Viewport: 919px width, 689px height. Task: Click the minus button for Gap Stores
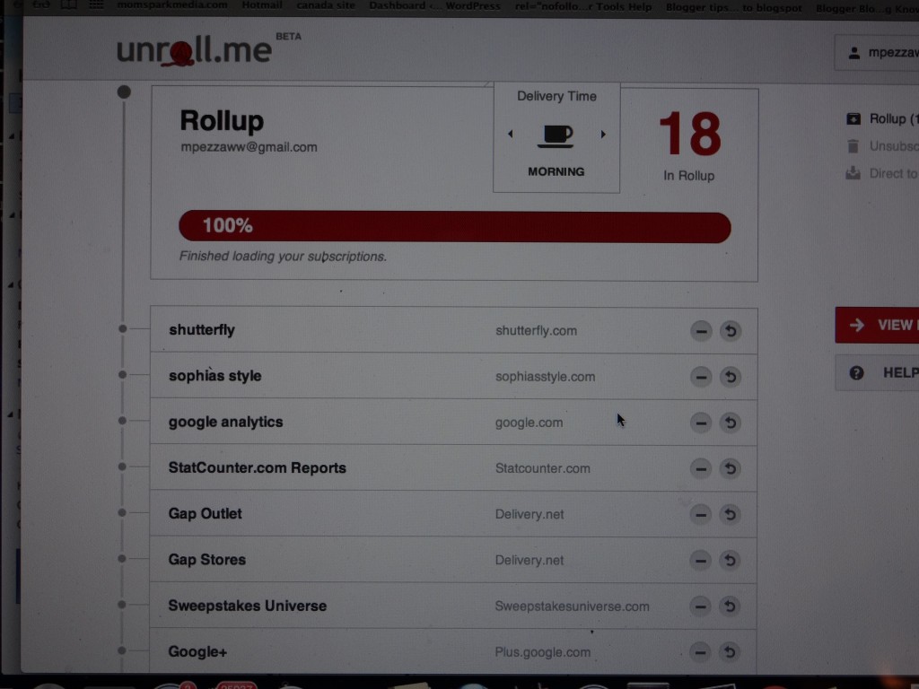(x=700, y=561)
